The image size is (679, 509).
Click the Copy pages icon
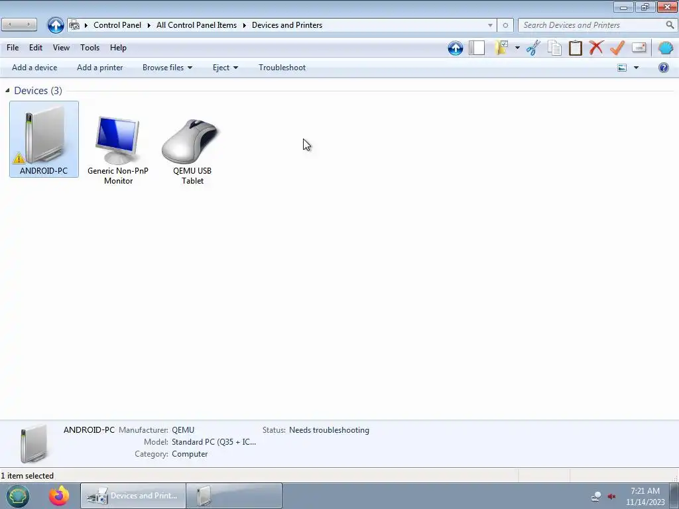554,48
